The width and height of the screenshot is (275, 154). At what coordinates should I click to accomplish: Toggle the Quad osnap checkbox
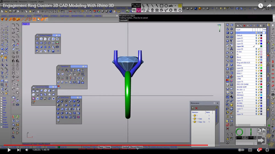point(1,117)
